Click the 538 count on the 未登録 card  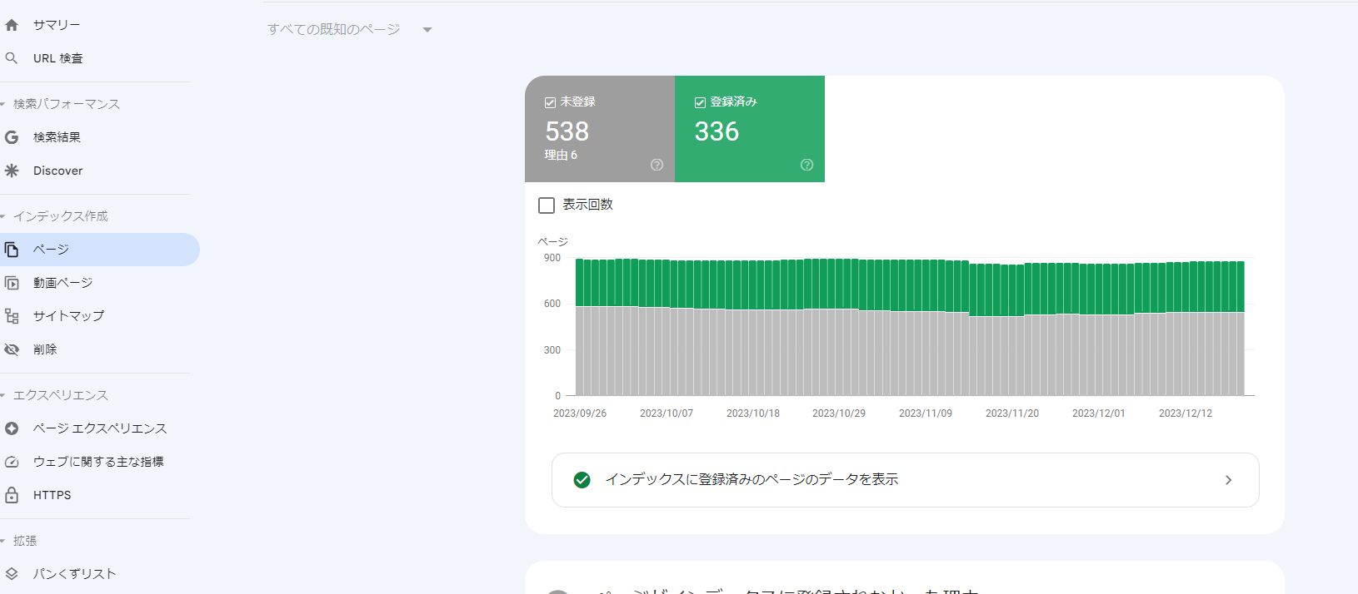pyautogui.click(x=567, y=131)
